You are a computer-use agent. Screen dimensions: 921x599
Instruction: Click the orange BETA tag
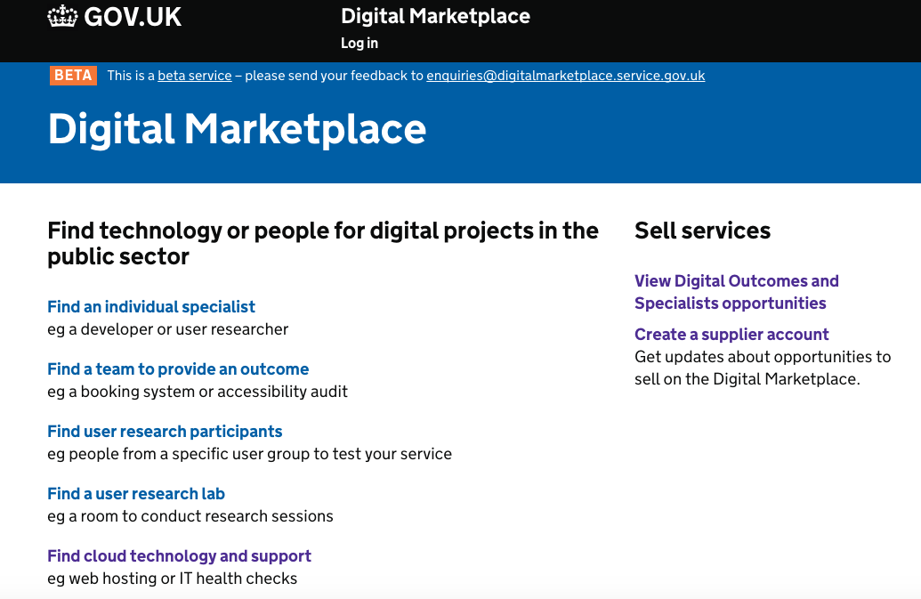[74, 76]
